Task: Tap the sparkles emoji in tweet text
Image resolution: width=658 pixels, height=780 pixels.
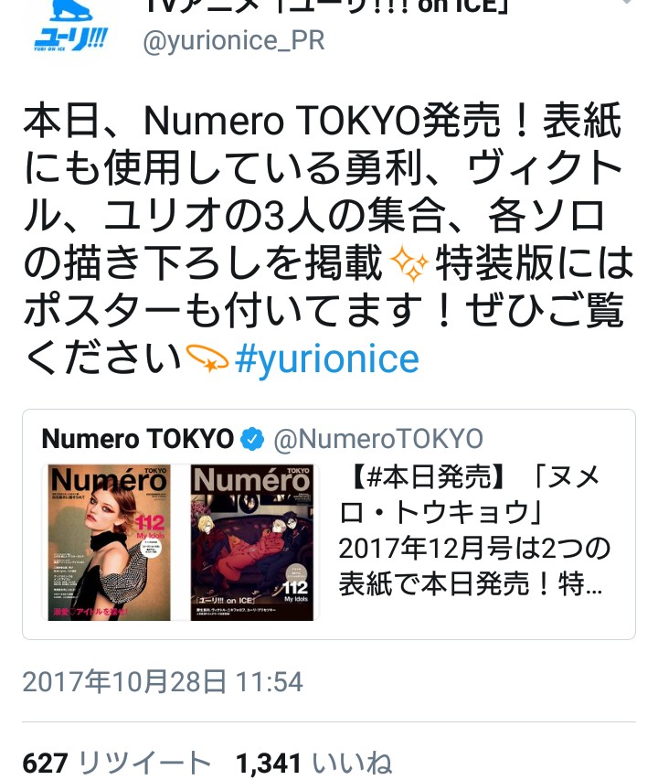Action: click(x=409, y=264)
